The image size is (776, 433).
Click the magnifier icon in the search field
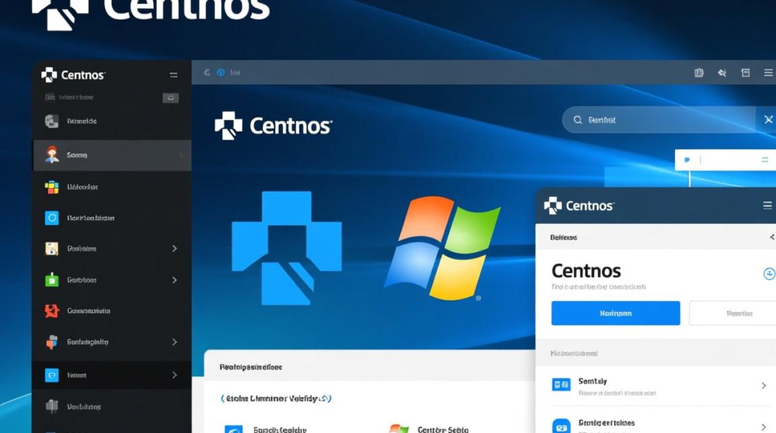point(577,120)
